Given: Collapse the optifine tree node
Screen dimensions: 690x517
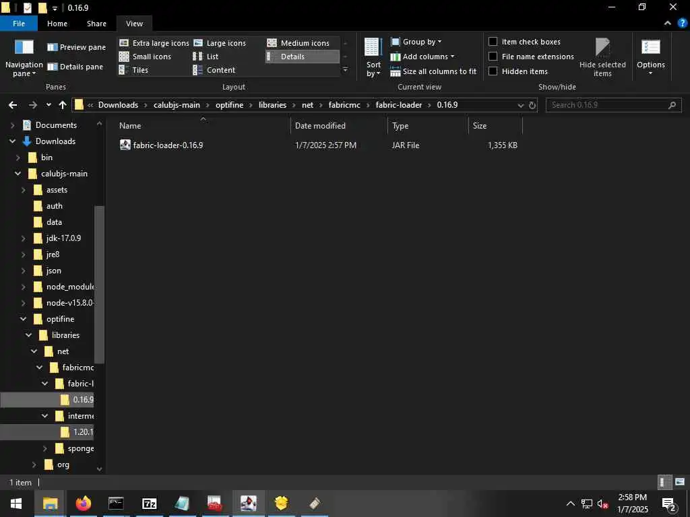Looking at the screenshot, I should 24,319.
